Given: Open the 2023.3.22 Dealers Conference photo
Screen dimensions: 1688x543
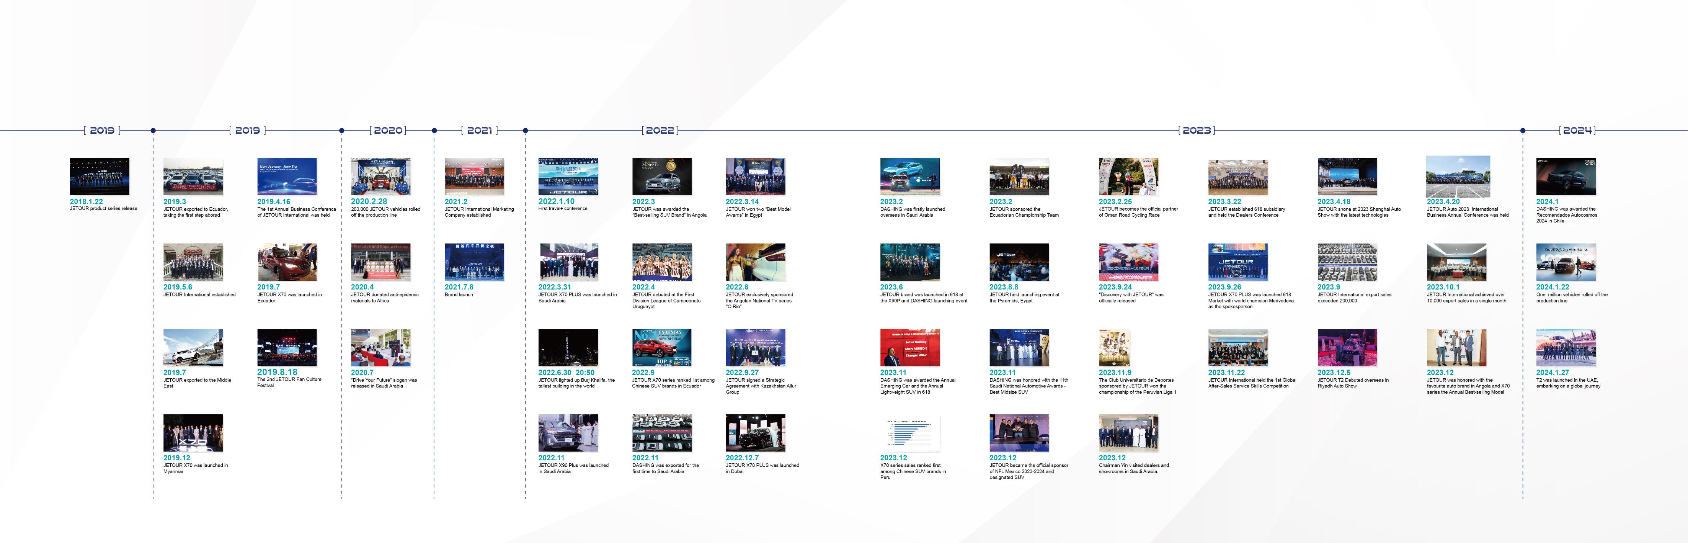Looking at the screenshot, I should [x=1238, y=177].
